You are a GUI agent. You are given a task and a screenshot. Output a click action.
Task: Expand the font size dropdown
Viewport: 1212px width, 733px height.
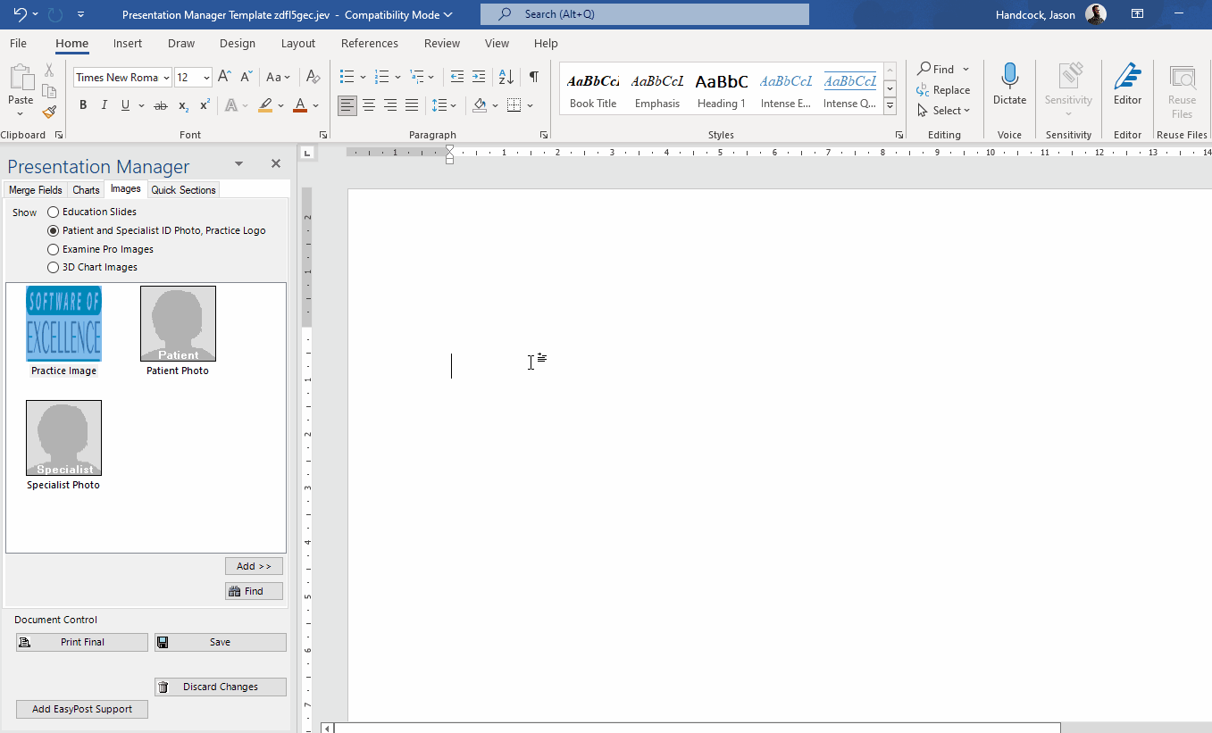[x=207, y=77]
